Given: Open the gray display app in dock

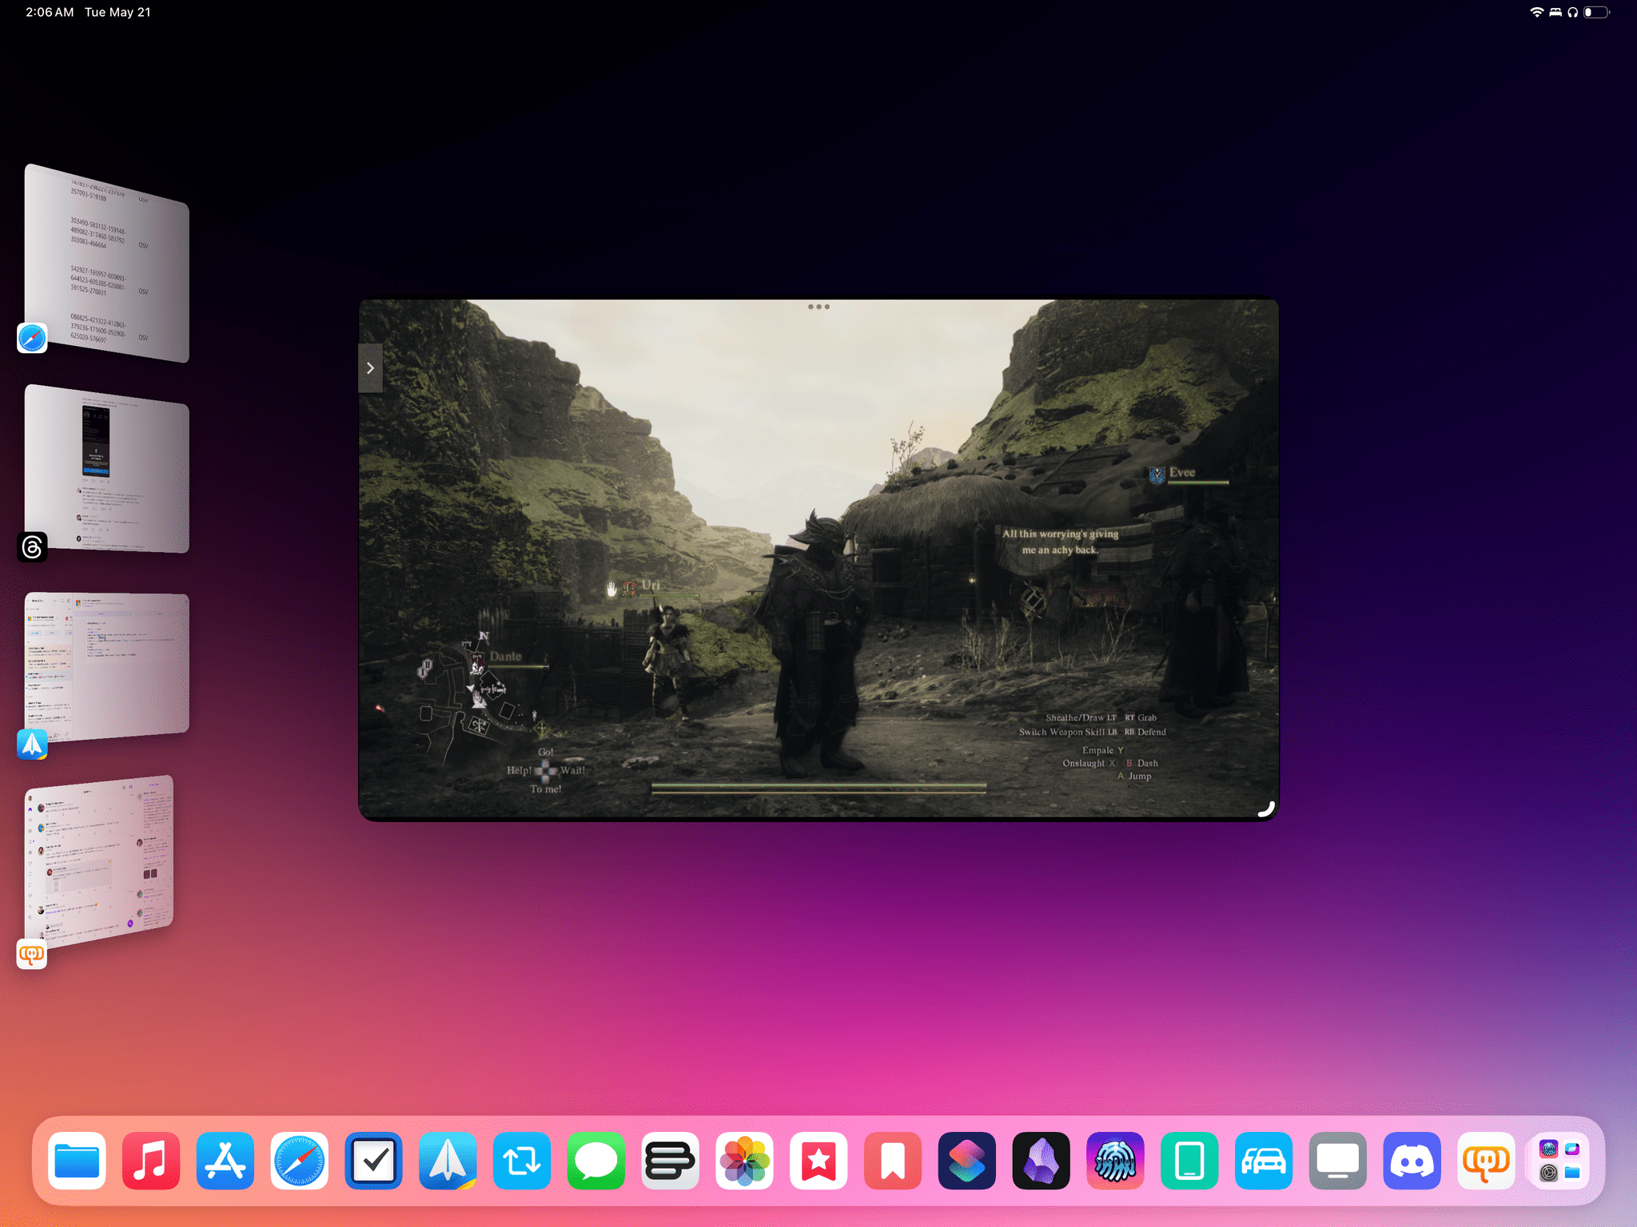Looking at the screenshot, I should coord(1338,1161).
